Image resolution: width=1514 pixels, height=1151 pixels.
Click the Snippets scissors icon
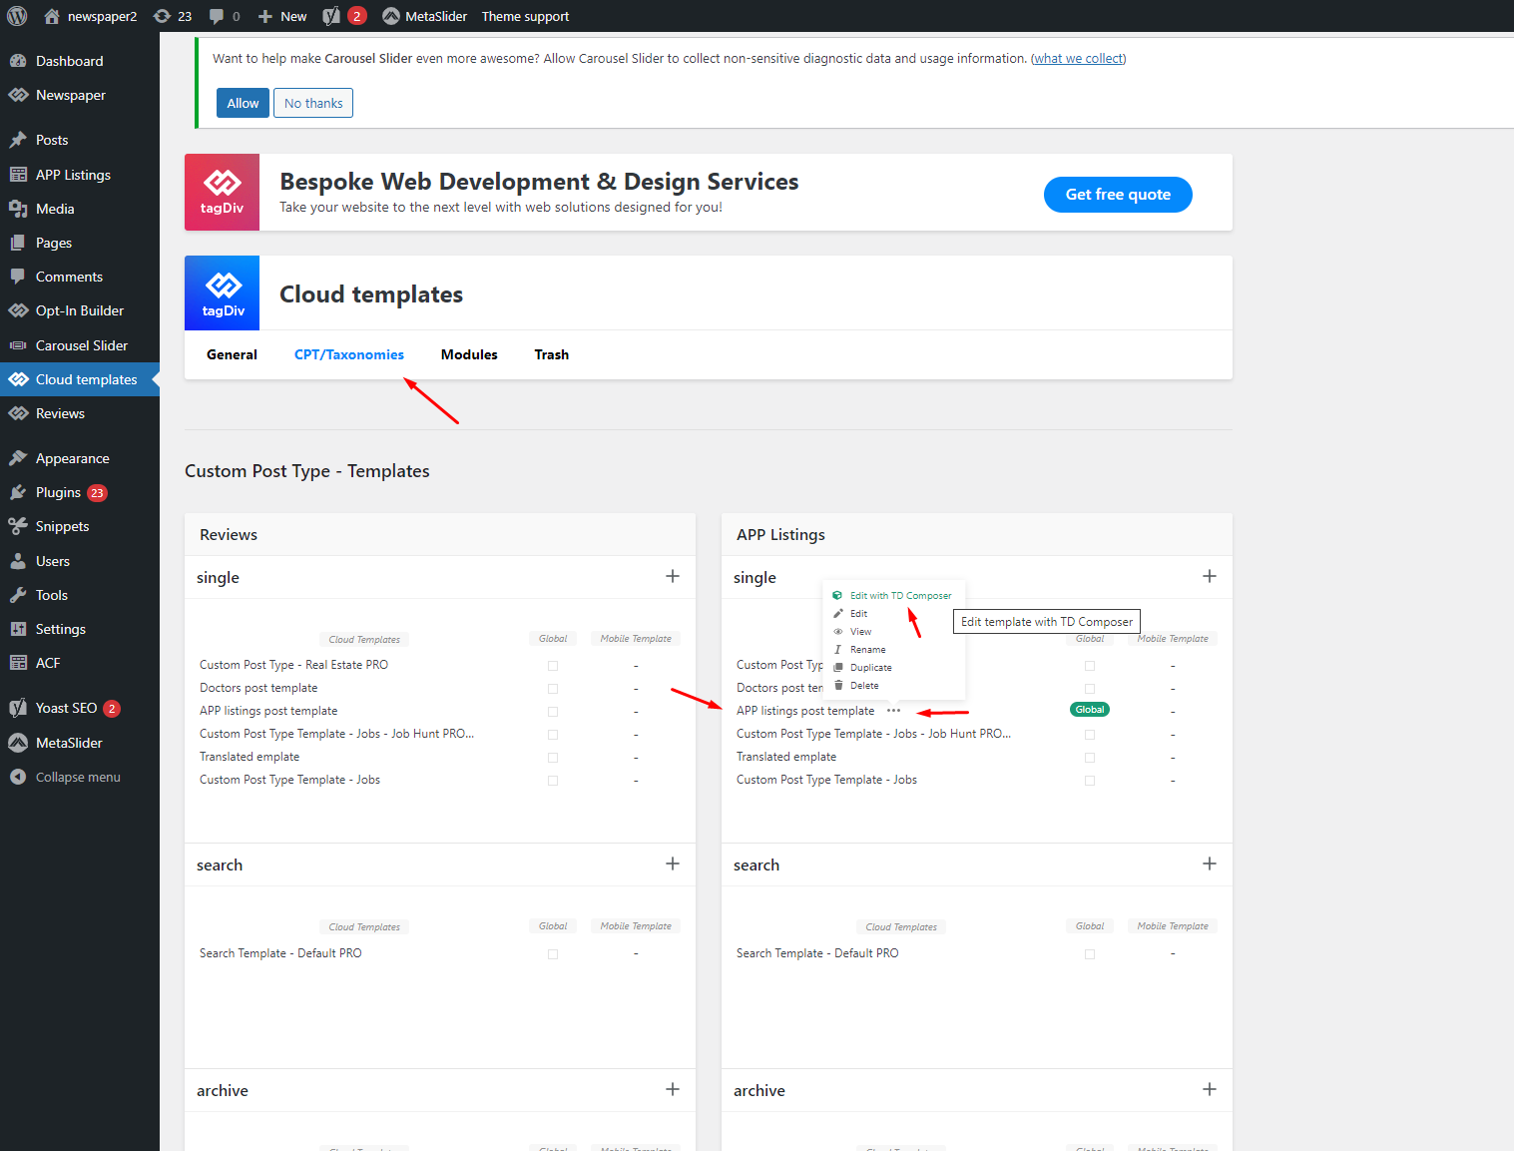(x=18, y=526)
